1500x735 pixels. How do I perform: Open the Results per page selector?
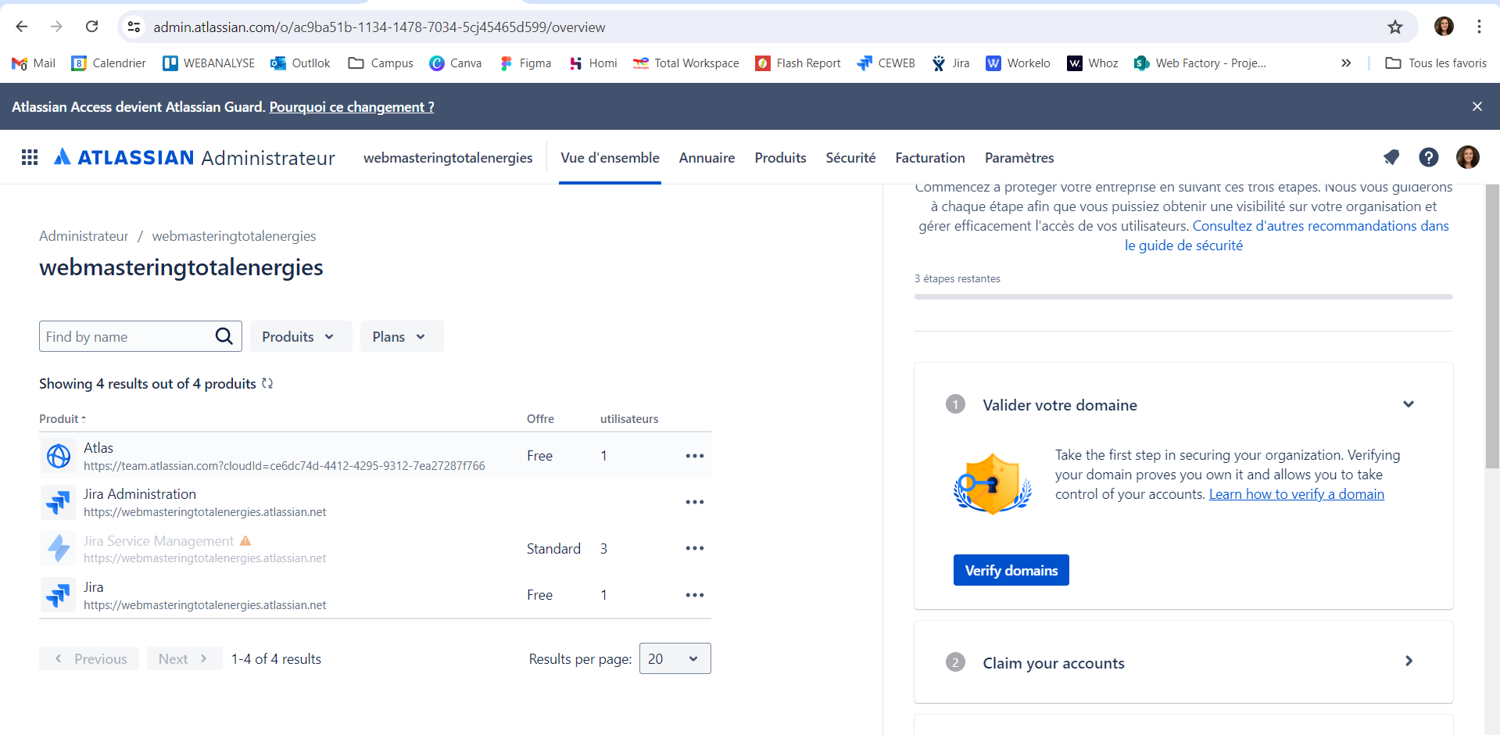point(673,658)
